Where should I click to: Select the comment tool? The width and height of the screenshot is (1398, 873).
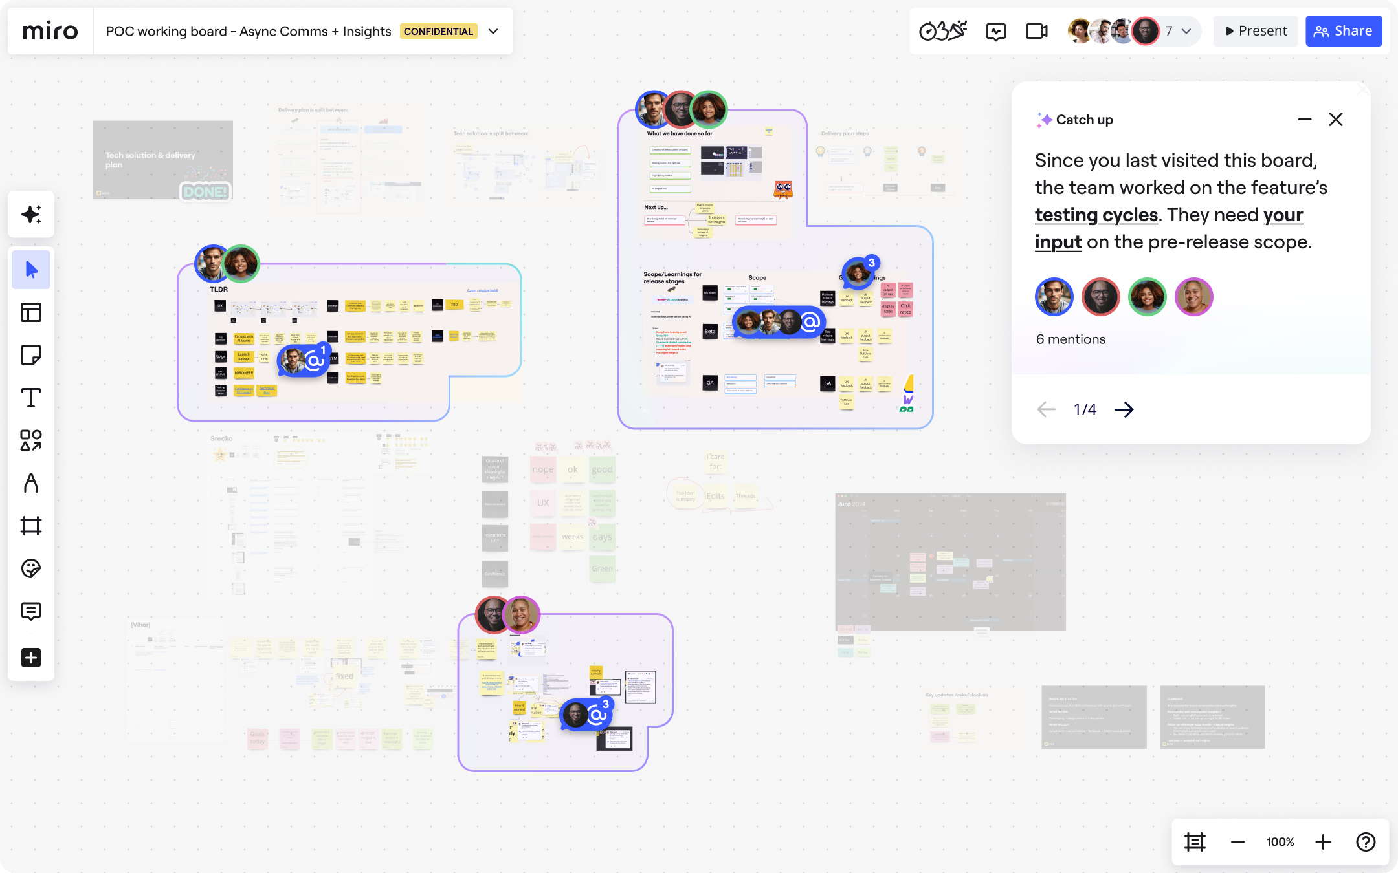(x=30, y=612)
